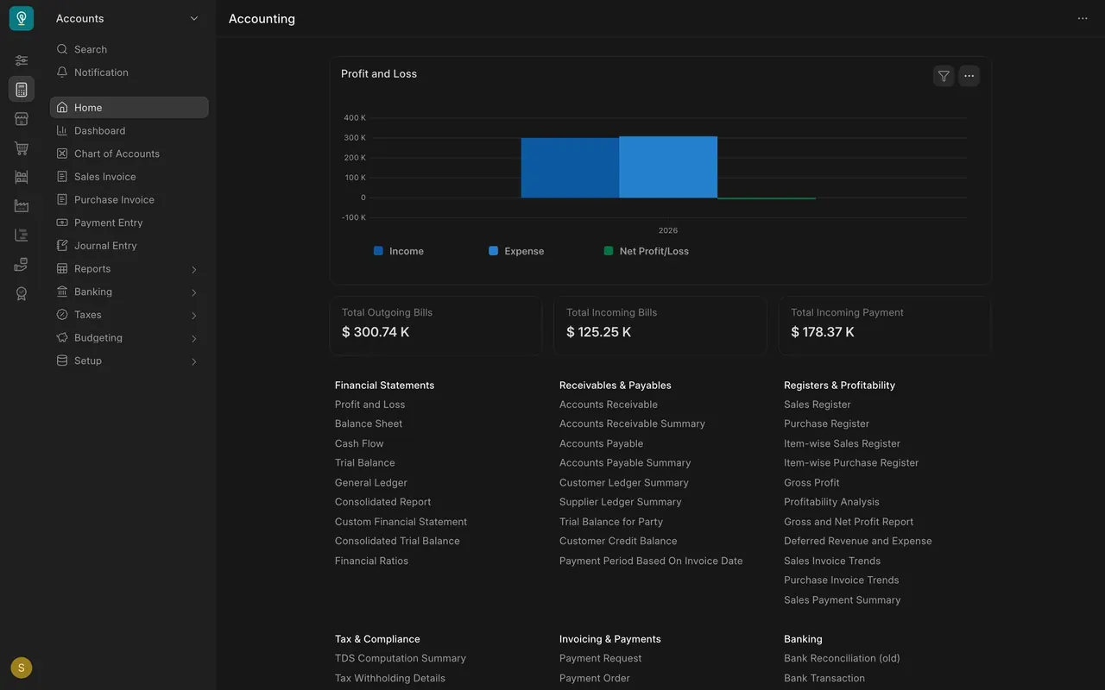Open the Profit and Loss chart options menu

point(969,76)
